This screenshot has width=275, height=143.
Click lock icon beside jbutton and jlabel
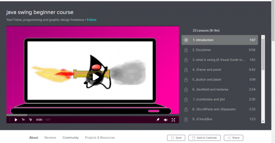coord(186,80)
